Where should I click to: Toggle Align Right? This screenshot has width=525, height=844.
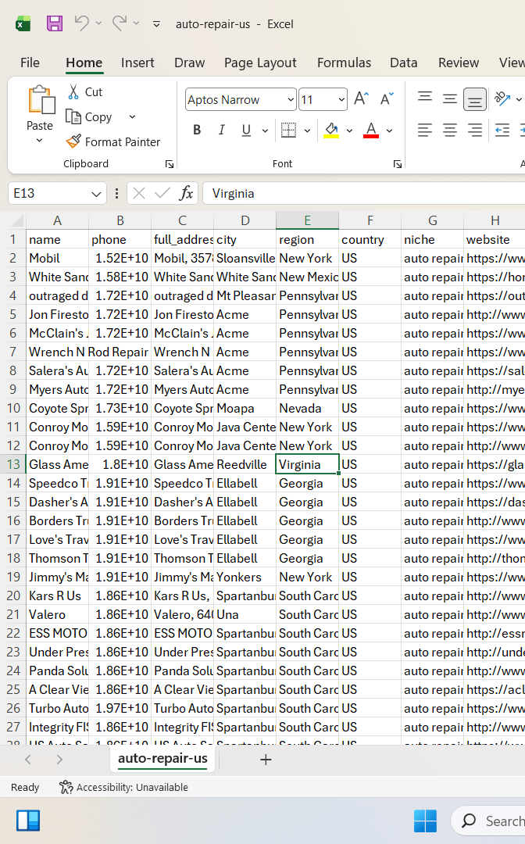[x=474, y=130]
